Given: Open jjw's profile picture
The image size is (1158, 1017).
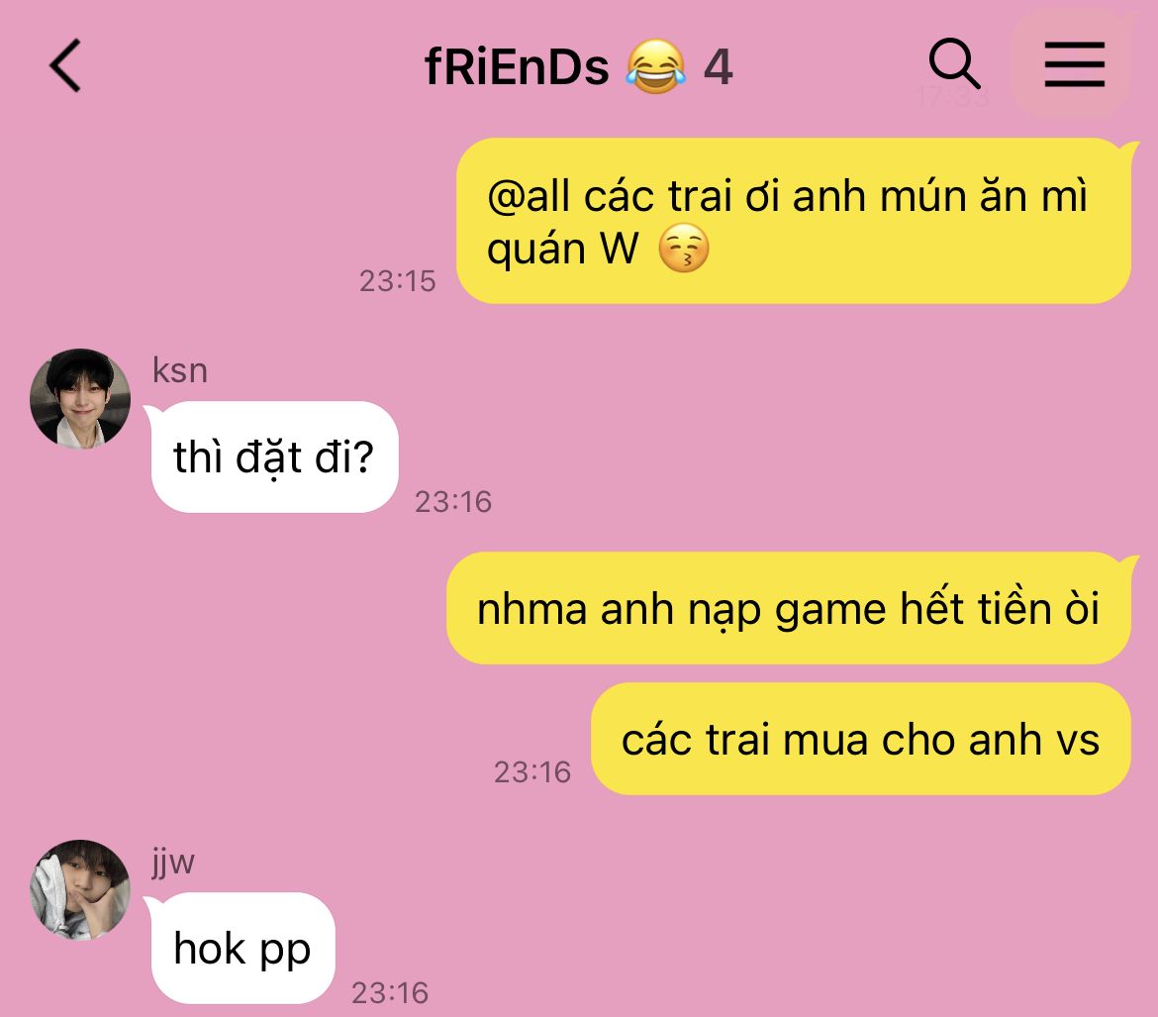Looking at the screenshot, I should (80, 890).
